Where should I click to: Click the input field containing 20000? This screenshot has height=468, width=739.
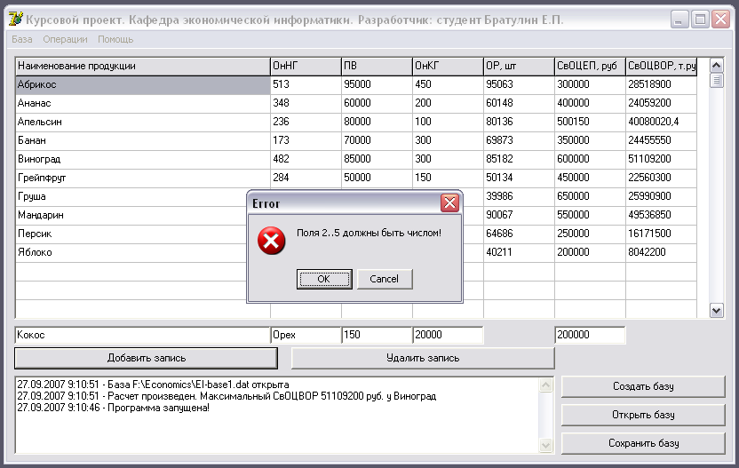pos(449,335)
